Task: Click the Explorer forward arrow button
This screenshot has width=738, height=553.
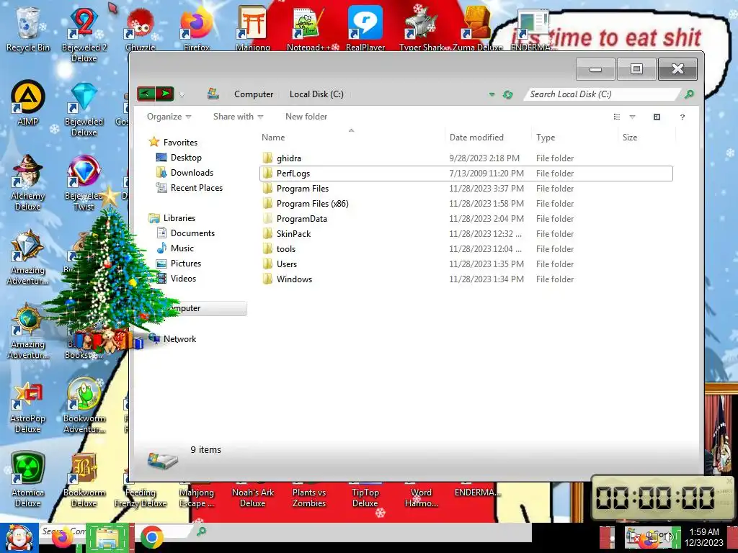Action: [165, 94]
